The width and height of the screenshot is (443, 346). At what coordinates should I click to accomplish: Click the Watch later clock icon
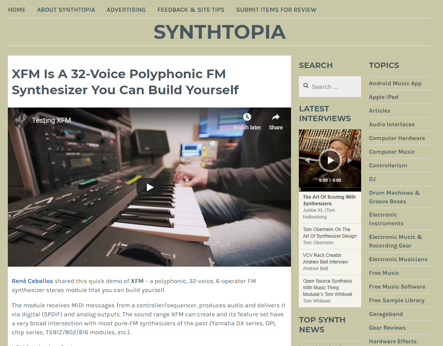(247, 117)
